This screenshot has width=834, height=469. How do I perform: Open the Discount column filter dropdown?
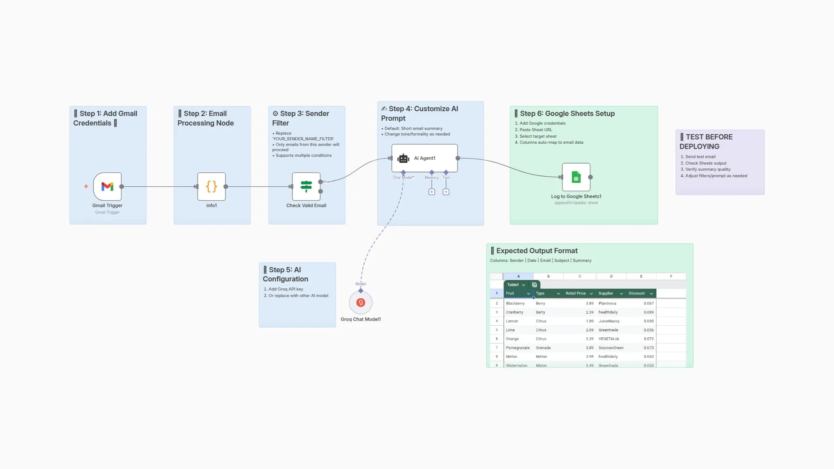tap(652, 293)
